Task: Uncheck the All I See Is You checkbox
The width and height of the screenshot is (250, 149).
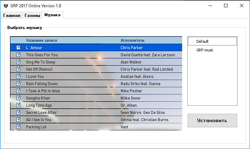Action: (18, 119)
